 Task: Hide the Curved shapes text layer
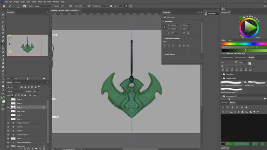(x=8, y=135)
